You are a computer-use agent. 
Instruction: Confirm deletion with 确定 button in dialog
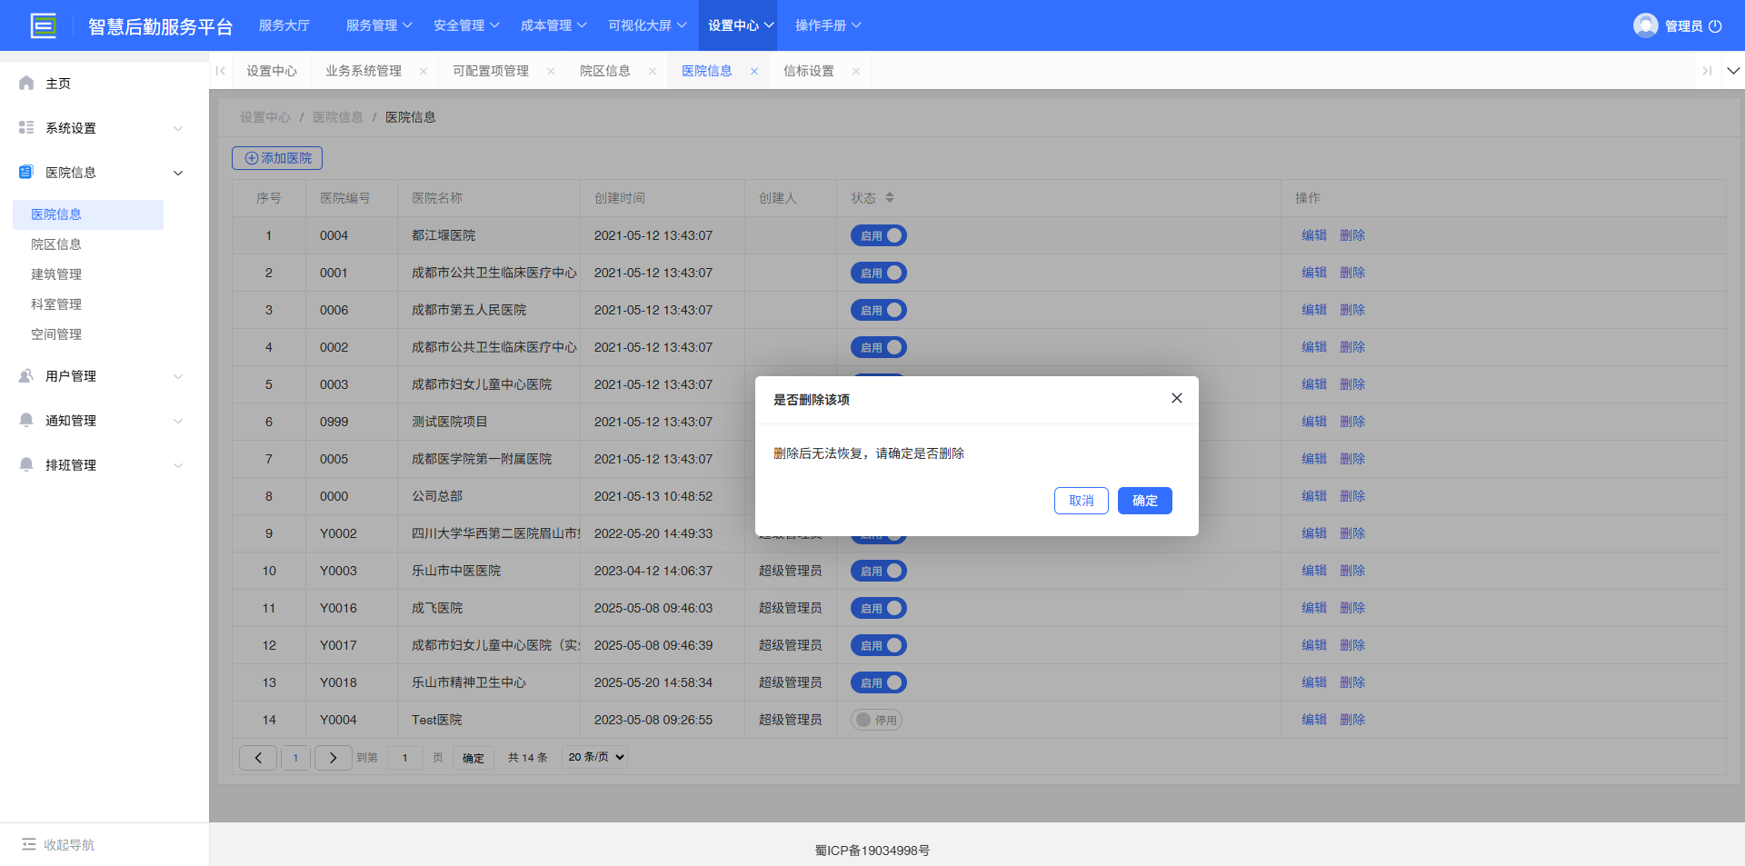tap(1144, 501)
